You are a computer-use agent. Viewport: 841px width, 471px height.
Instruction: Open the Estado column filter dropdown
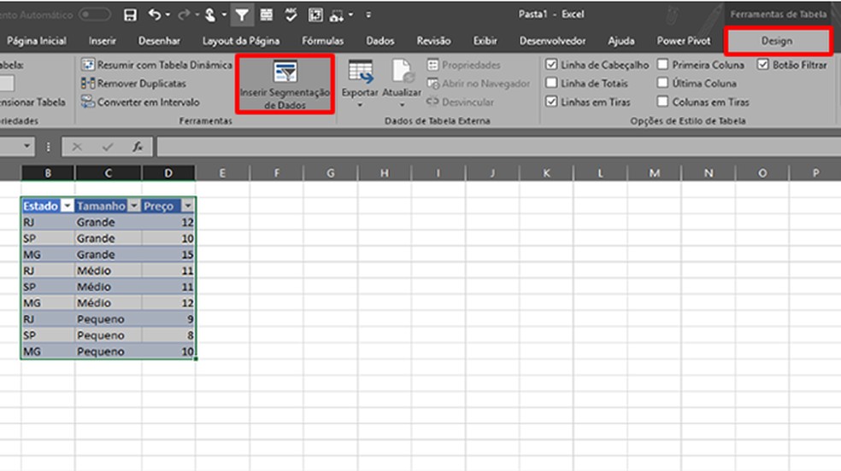click(x=67, y=206)
